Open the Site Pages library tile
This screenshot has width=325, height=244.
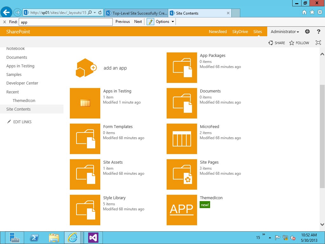click(182, 174)
